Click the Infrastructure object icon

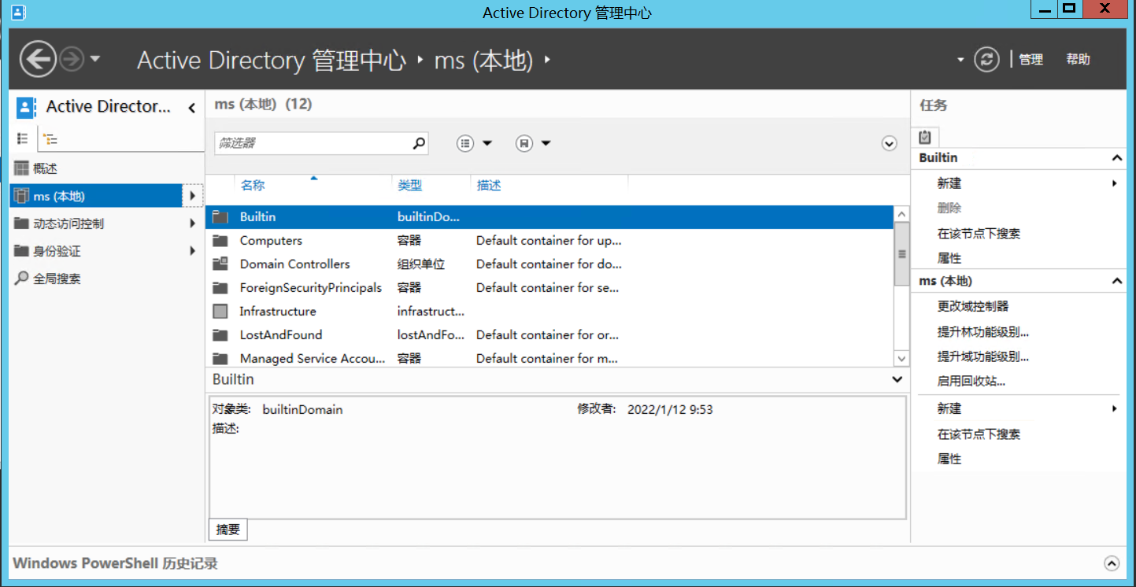point(220,312)
